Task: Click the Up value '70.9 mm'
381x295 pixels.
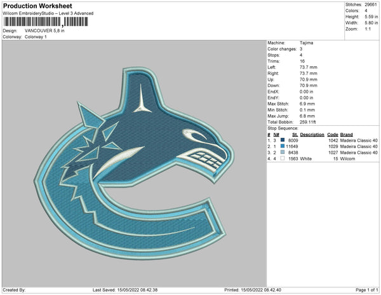Action: [309, 79]
